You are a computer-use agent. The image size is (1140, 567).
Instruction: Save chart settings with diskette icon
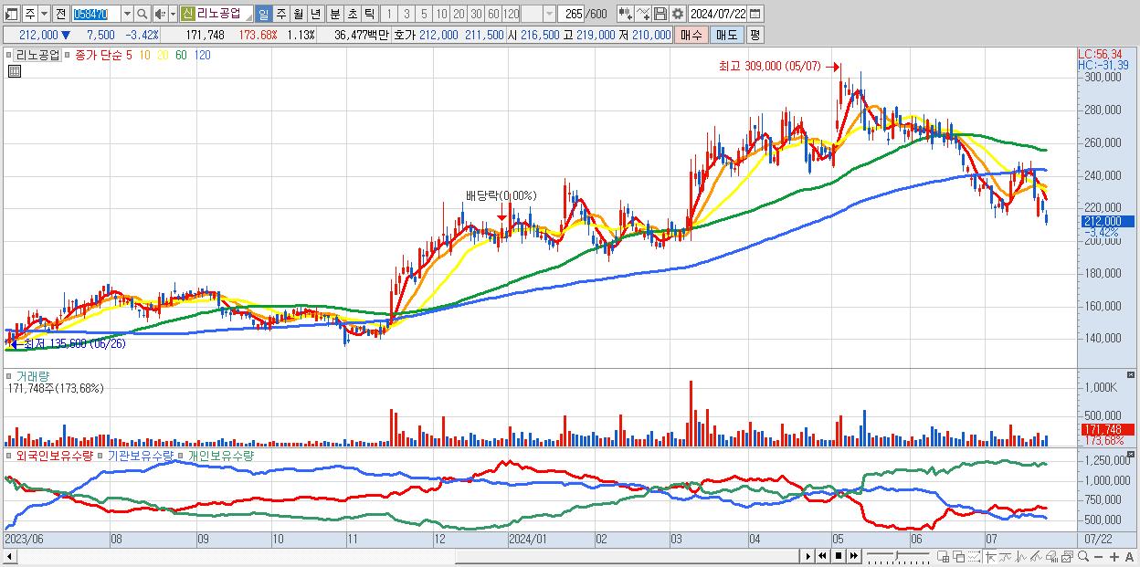click(660, 14)
